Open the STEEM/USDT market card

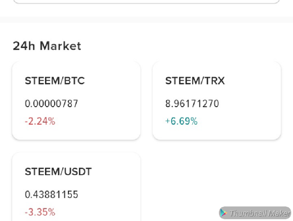(x=76, y=187)
